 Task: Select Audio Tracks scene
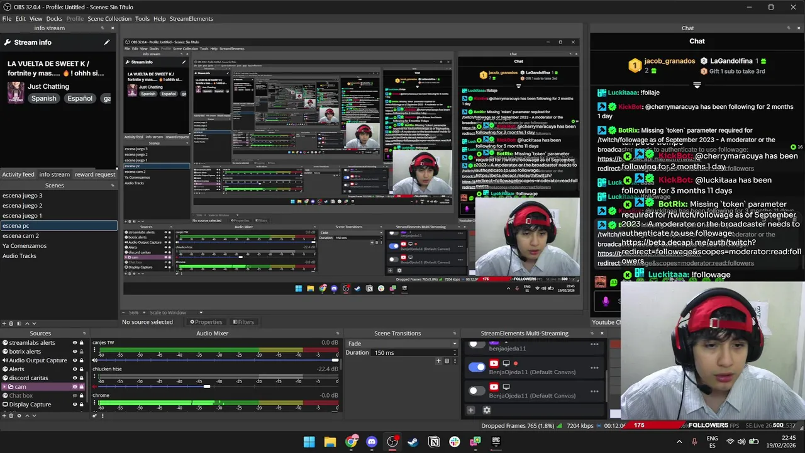pos(58,256)
